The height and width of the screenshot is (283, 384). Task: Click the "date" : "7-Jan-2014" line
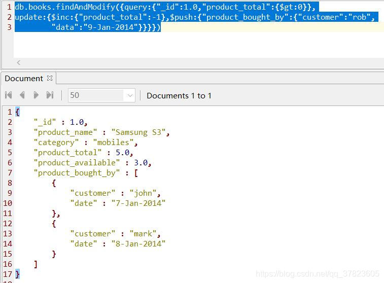coord(118,203)
